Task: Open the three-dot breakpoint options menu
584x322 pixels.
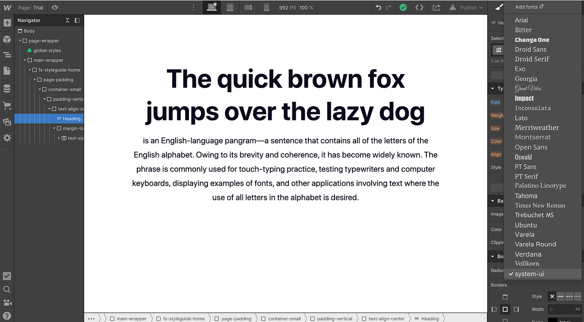Action: click(x=193, y=7)
